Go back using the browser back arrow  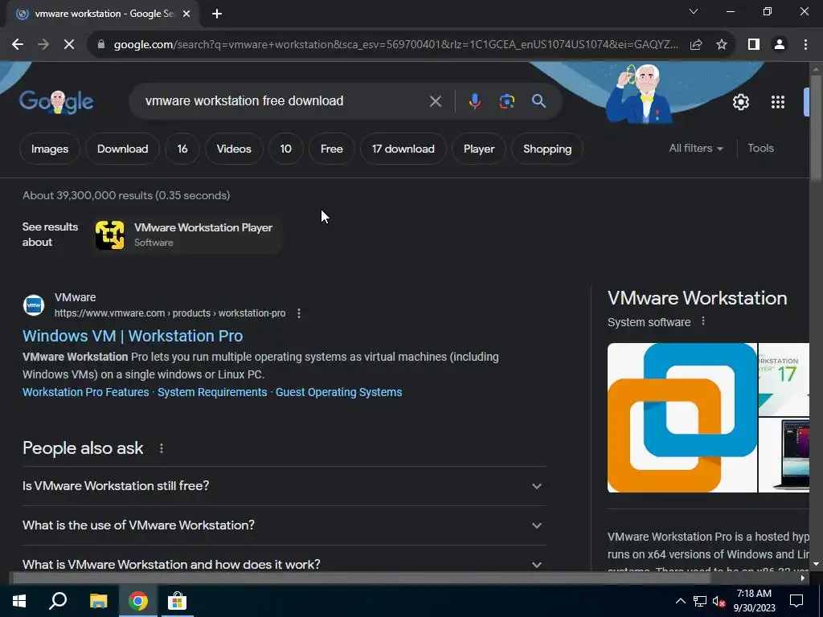(x=18, y=45)
